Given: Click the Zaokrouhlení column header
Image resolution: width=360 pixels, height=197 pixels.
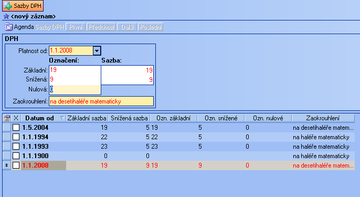Looking at the screenshot, I should (323, 118).
